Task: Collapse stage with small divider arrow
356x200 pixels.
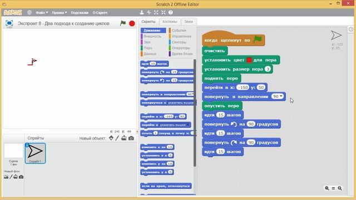Action: pyautogui.click(x=137, y=132)
